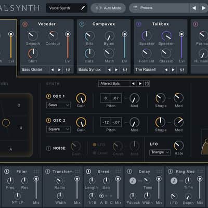This screenshot has width=208, height=208.
Task: Toggle the Talkbox module power
Action: tap(138, 24)
